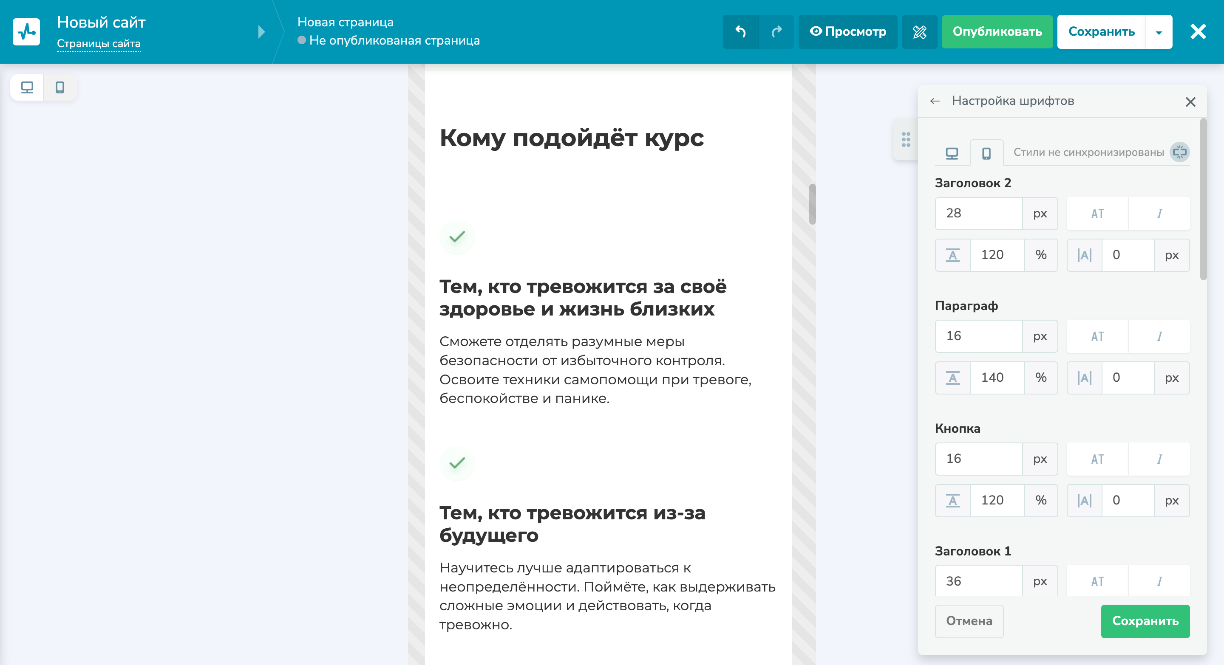The height and width of the screenshot is (665, 1224).
Task: Switch to the mobile tab in font settings
Action: pos(986,152)
